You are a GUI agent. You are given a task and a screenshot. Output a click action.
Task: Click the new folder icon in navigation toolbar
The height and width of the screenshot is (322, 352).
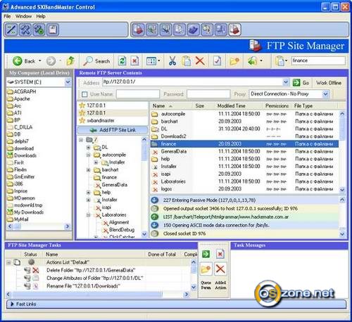[234, 61]
